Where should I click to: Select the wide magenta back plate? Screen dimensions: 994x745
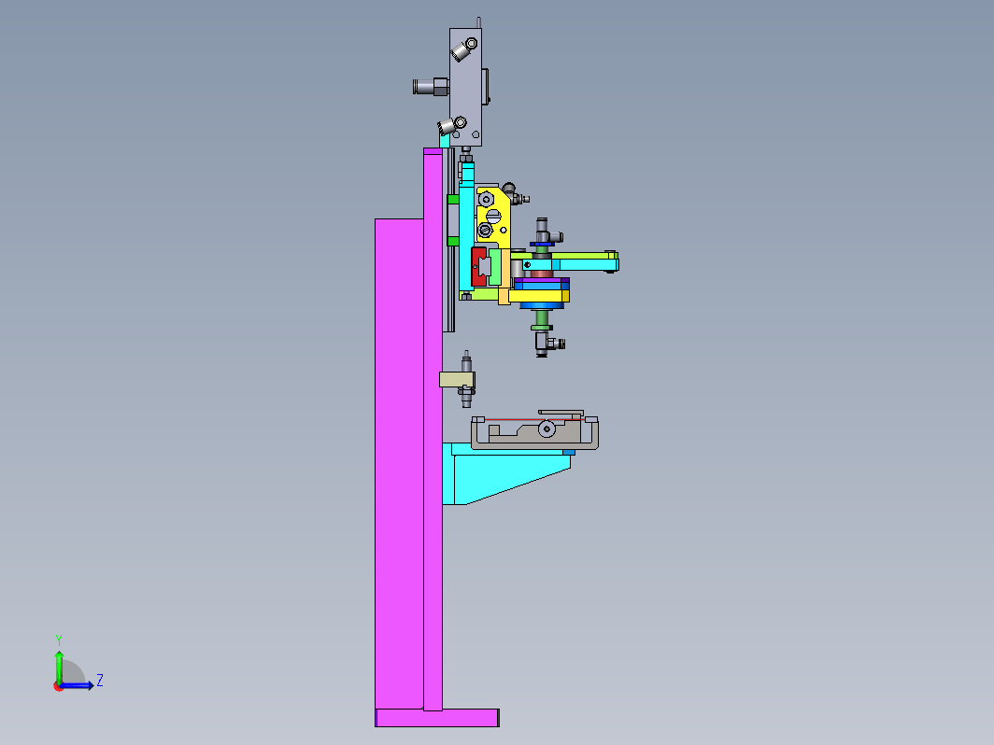[x=400, y=464]
